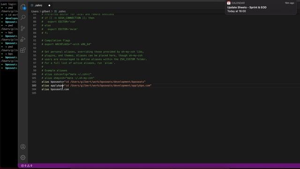Click the 'alias ohmyzsh' comment line
This screenshot has height=169, width=300.
coord(68,78)
